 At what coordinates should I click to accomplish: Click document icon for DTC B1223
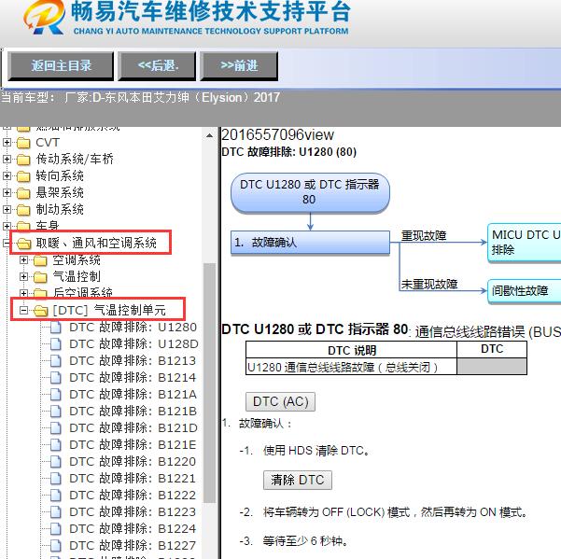pos(56,512)
